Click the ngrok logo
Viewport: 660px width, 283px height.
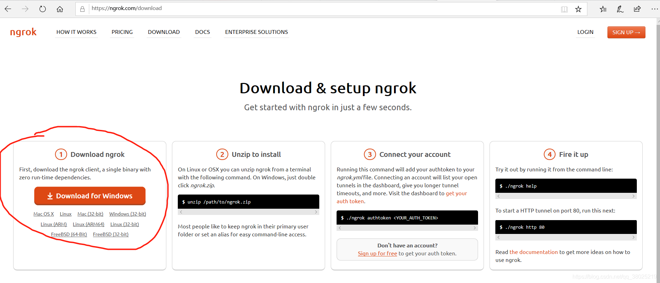(x=23, y=32)
